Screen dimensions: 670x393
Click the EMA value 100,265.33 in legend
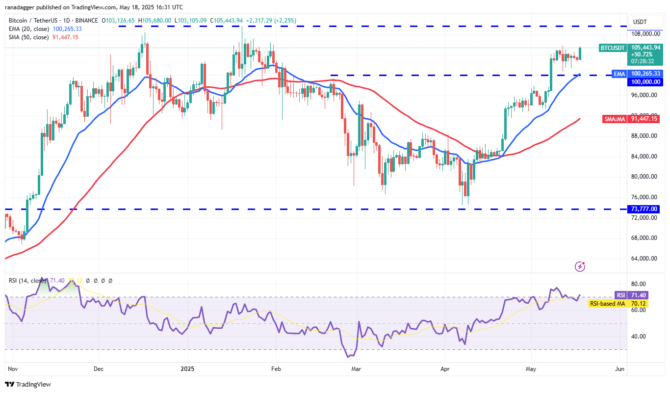coord(68,29)
